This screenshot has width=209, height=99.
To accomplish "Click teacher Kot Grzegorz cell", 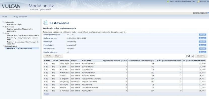I will point(91,85).
